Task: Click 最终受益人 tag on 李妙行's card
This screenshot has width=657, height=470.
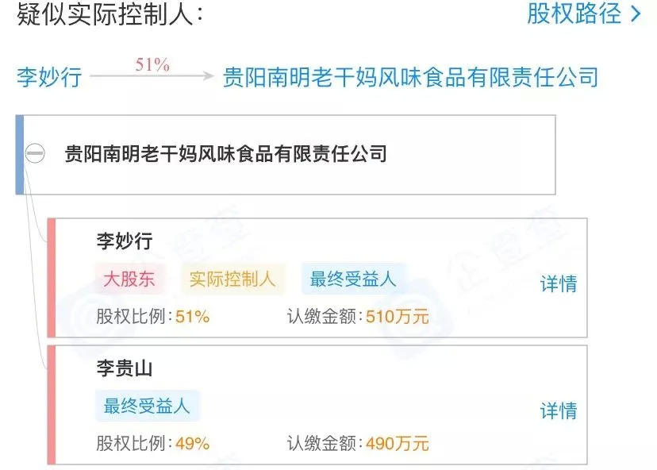Action: 353,279
